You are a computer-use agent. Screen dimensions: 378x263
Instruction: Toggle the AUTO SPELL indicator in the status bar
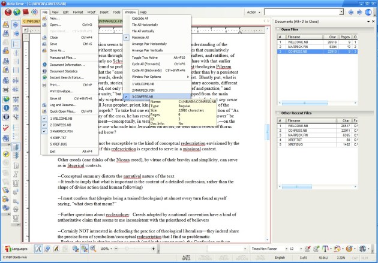[187, 258]
